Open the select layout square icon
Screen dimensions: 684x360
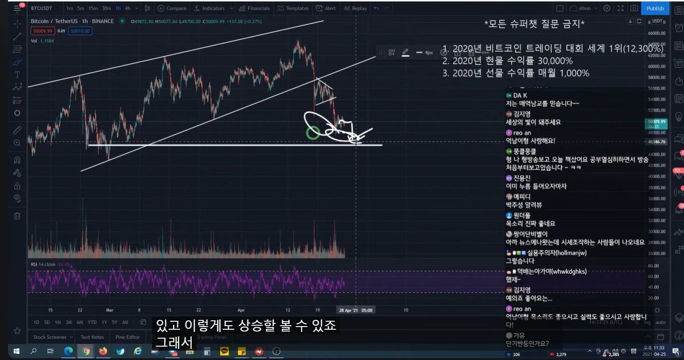(x=560, y=8)
